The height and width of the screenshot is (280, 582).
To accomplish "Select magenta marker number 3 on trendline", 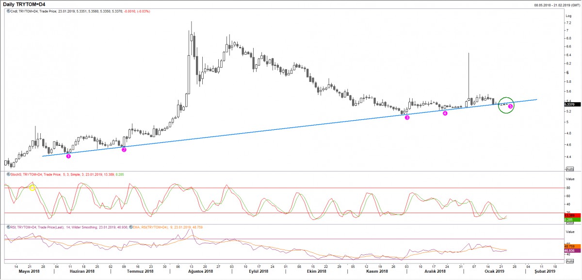I will tap(407, 117).
